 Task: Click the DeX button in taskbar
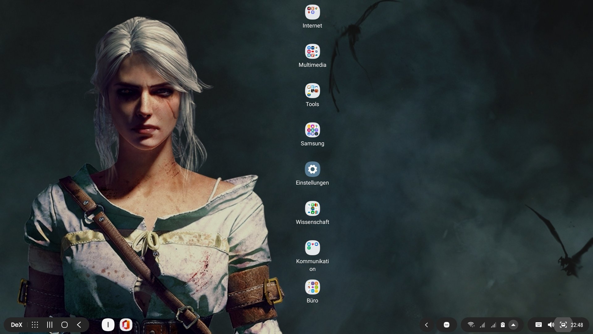click(17, 325)
